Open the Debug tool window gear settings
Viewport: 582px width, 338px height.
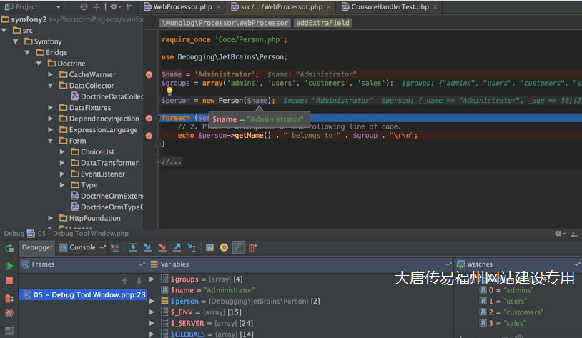[559, 234]
